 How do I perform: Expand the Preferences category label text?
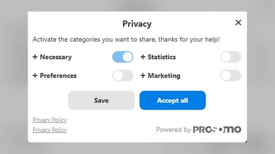click(x=58, y=76)
